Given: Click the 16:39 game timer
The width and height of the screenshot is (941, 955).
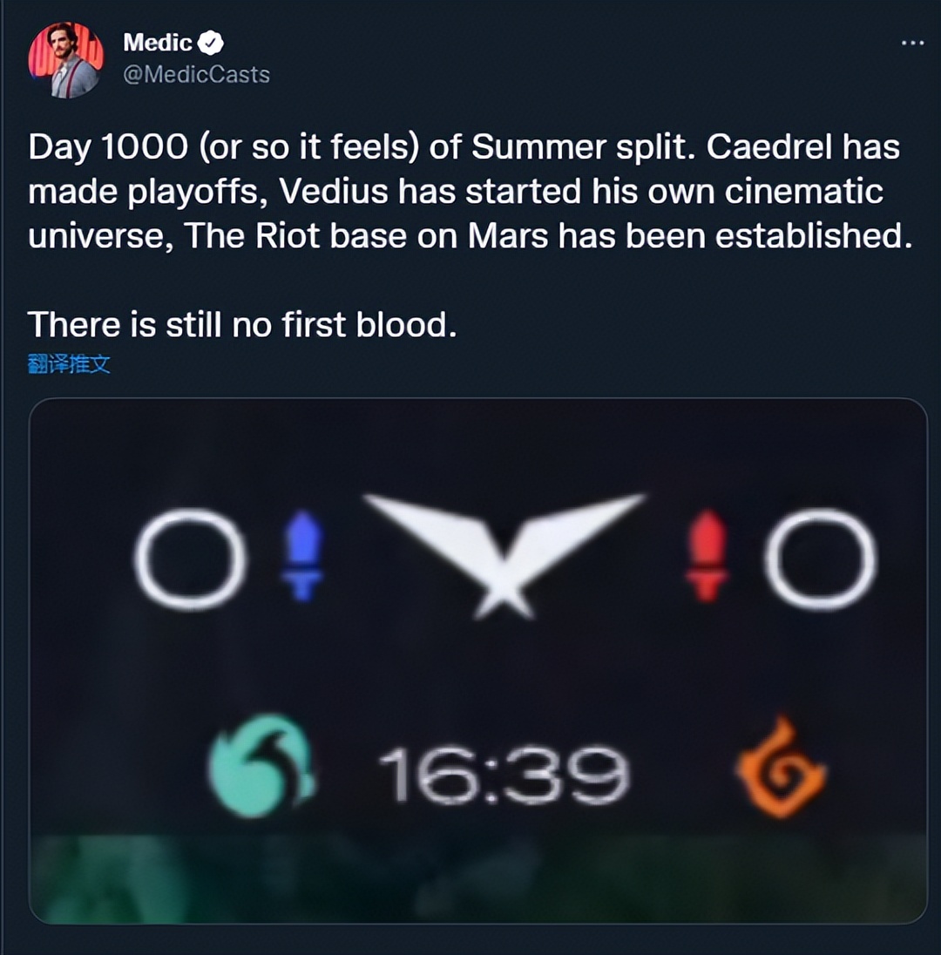Looking at the screenshot, I should pos(504,775).
